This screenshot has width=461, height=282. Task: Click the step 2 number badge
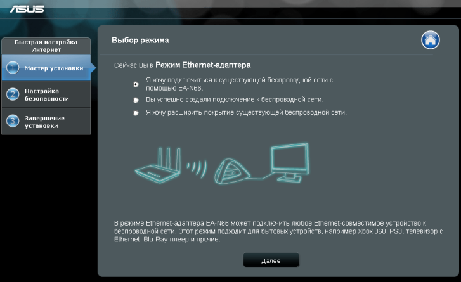(x=13, y=94)
